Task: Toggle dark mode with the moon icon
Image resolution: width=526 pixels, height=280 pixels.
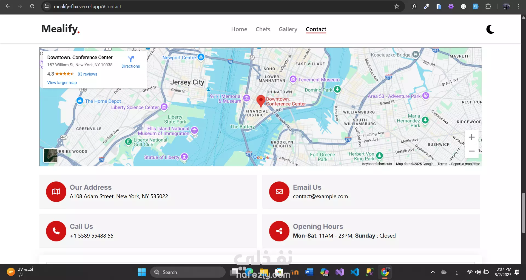Action: (x=490, y=29)
